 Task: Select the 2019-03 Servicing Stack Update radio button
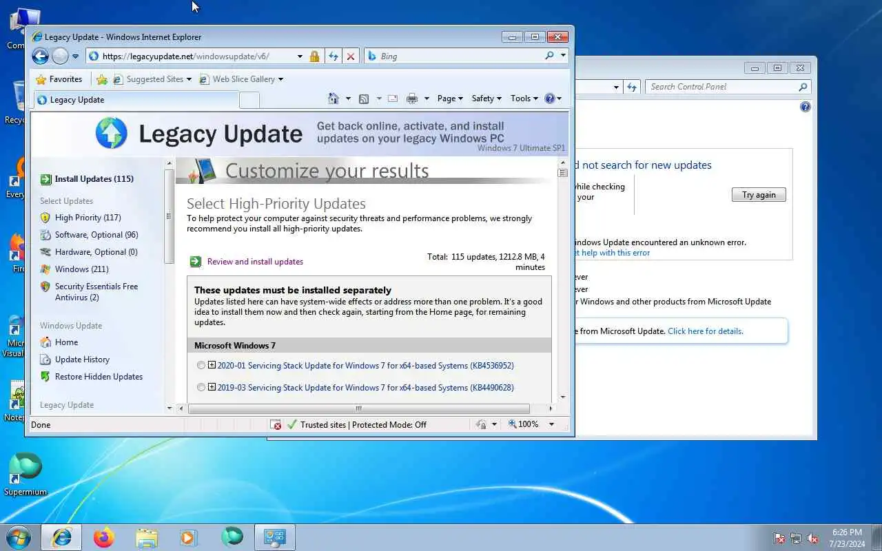click(201, 388)
